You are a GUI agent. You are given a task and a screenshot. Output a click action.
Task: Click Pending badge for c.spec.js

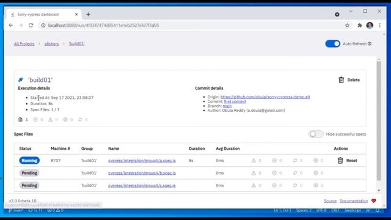[x=29, y=185]
